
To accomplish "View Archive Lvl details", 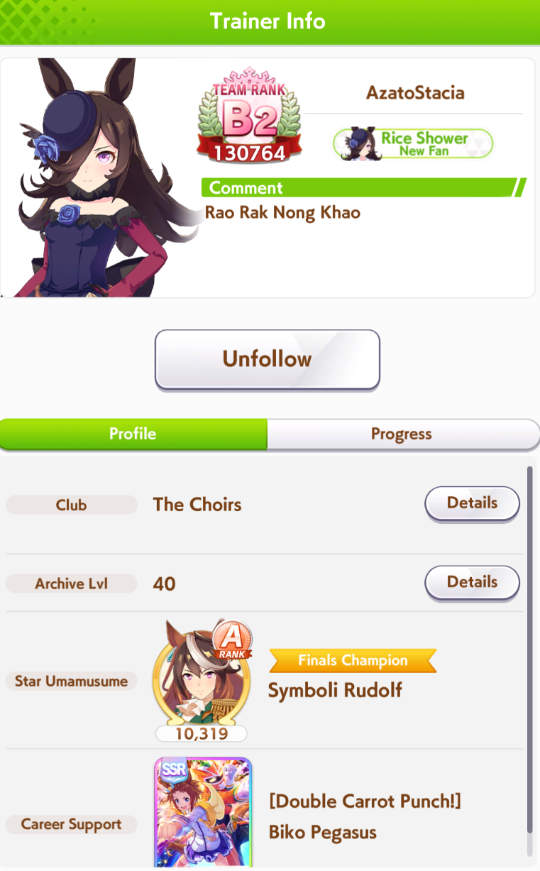I will (472, 583).
